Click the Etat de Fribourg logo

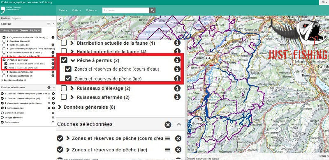11,10
